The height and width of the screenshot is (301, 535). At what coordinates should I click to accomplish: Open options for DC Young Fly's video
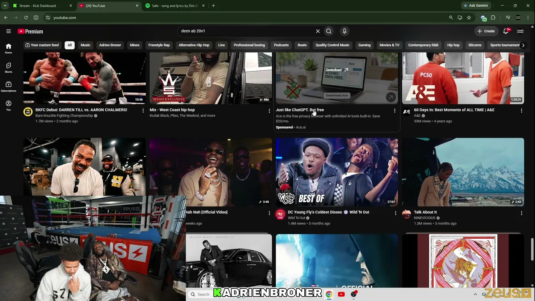click(395, 213)
